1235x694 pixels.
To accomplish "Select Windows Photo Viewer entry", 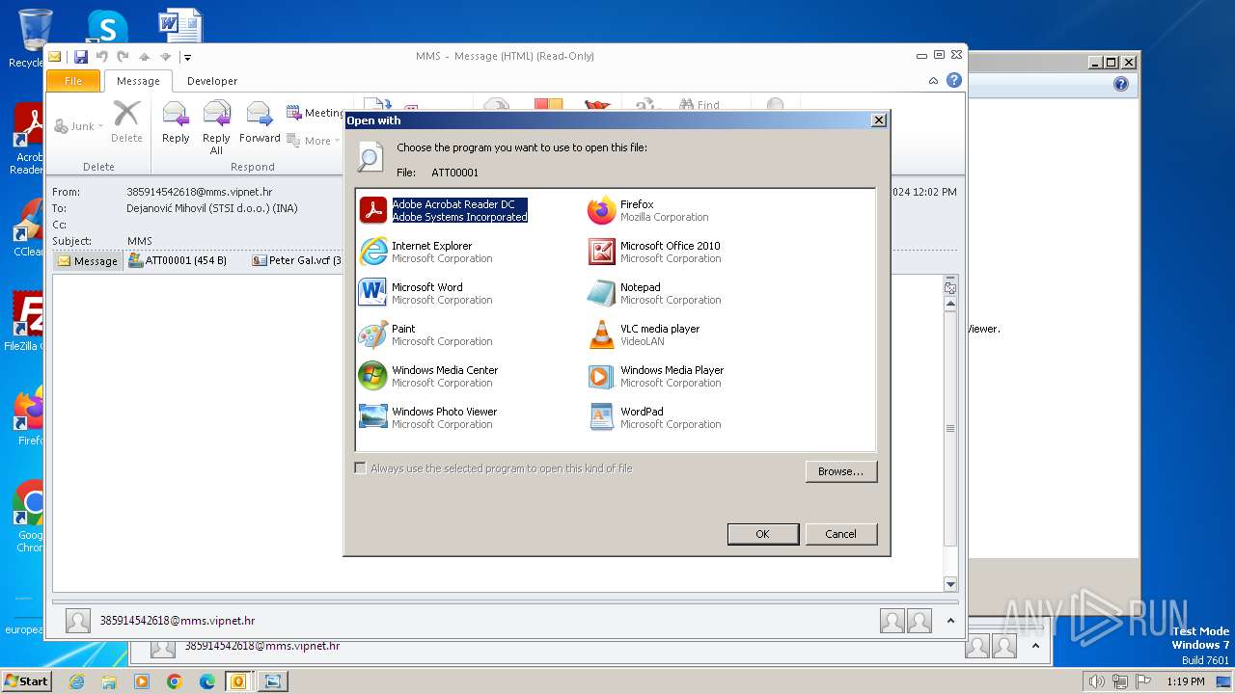I will (x=428, y=417).
